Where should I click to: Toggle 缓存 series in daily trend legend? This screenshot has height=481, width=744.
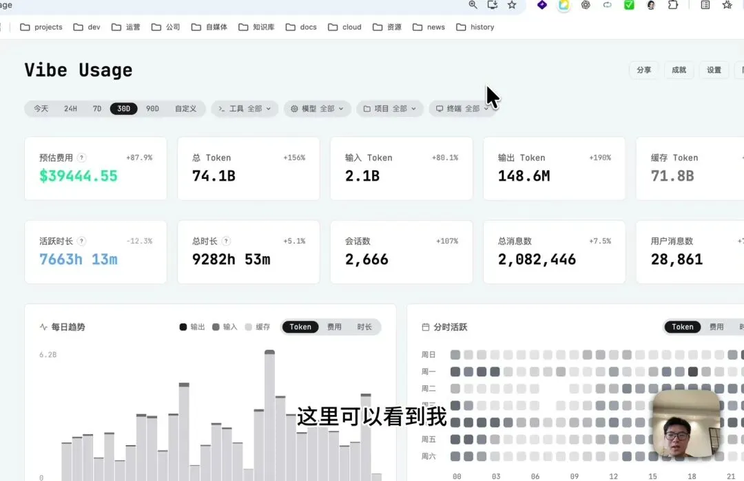[x=257, y=327]
